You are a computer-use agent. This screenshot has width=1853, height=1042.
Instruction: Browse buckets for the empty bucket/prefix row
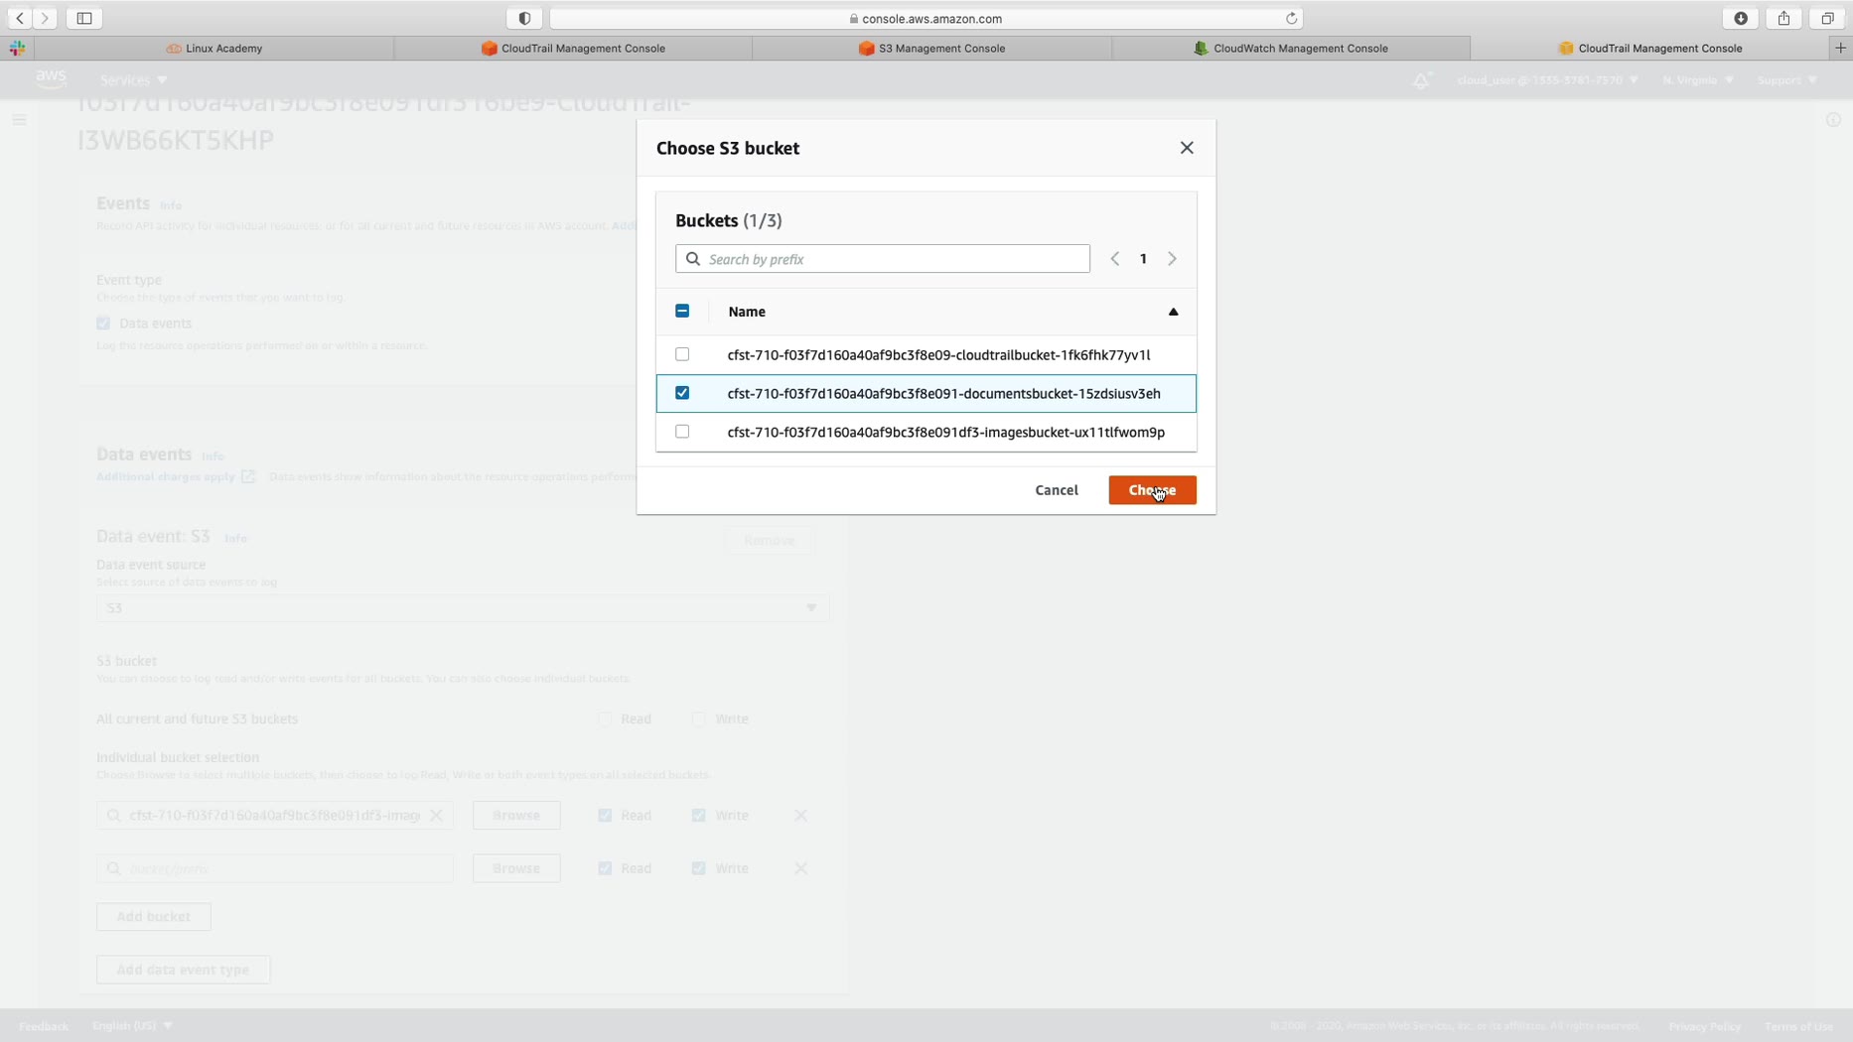516,868
